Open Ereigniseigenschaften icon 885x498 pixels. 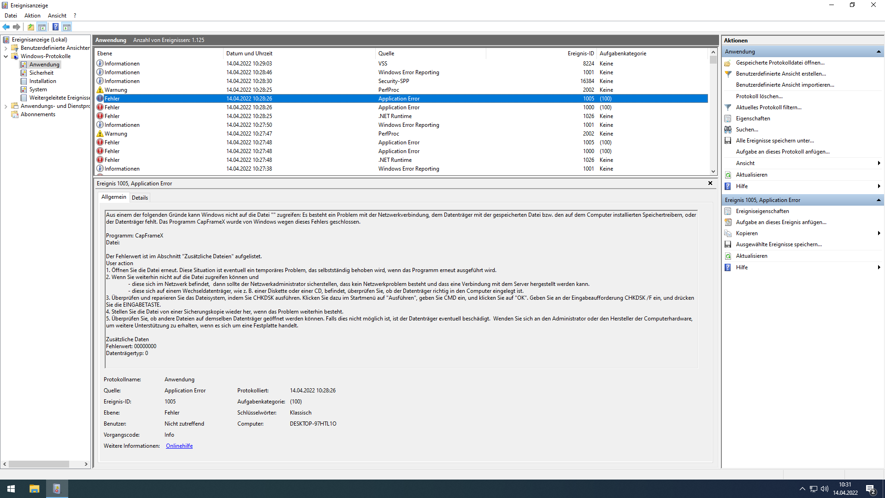(728, 211)
